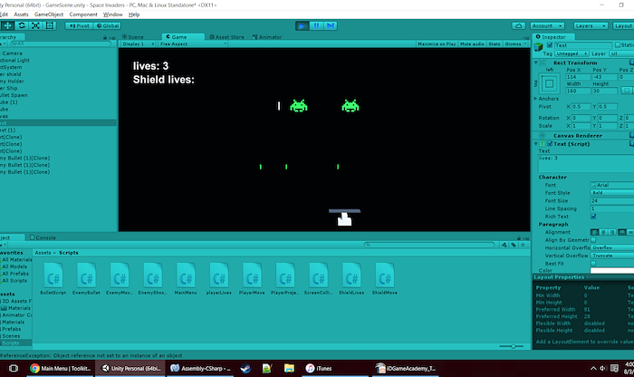The width and height of the screenshot is (634, 377).
Task: Click the white Color swatch
Action: 612,271
